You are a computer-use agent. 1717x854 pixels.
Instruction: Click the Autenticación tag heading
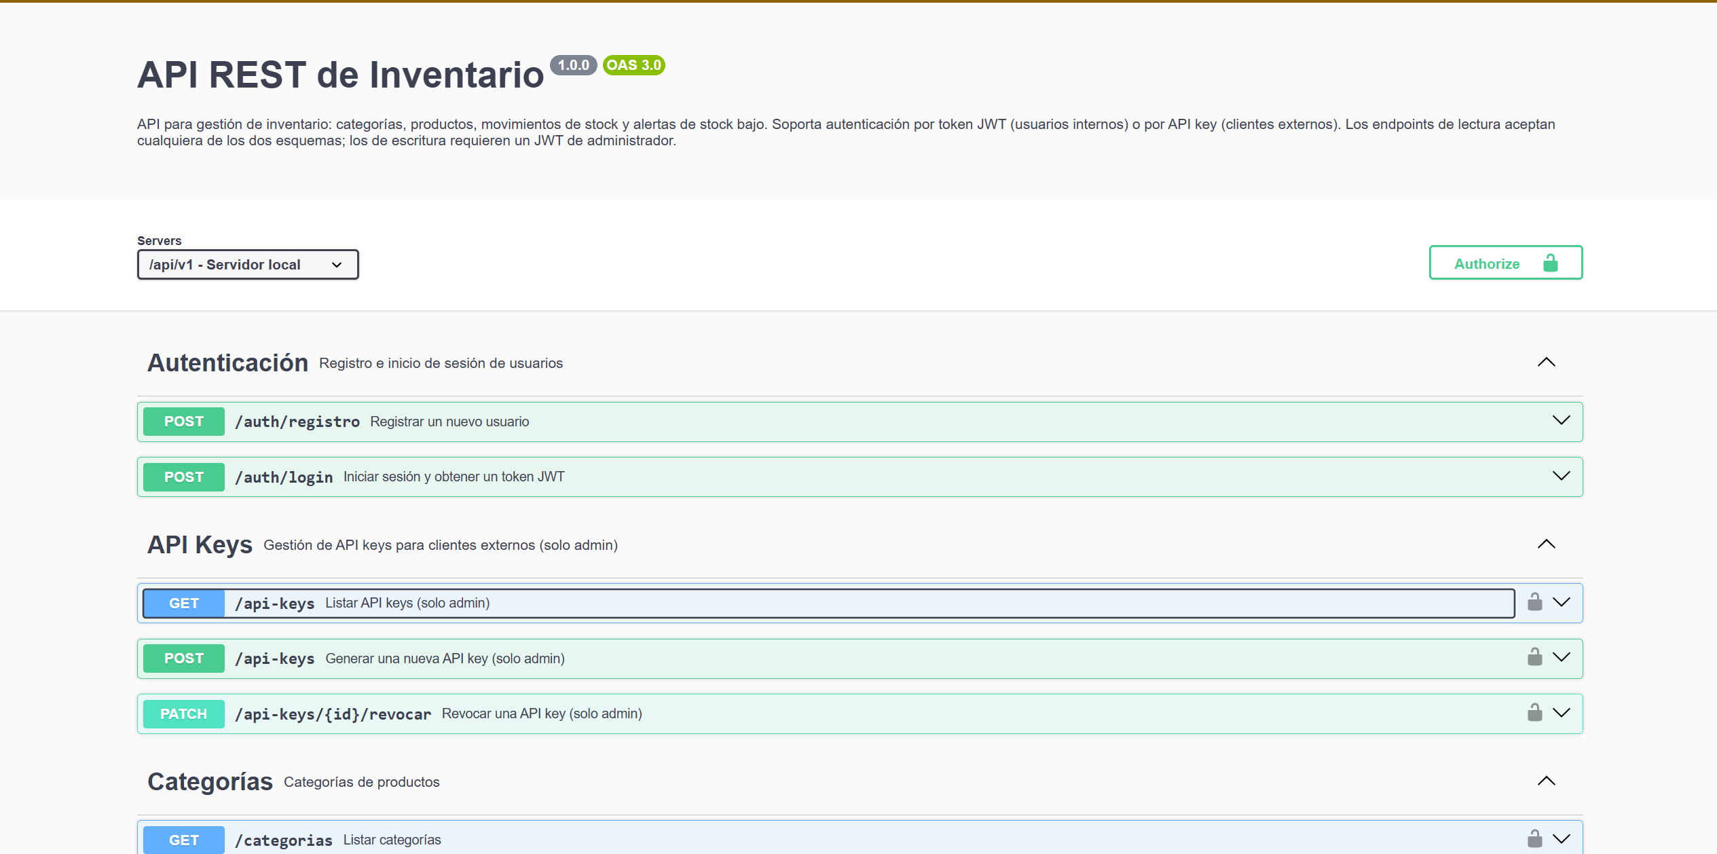pyautogui.click(x=227, y=363)
